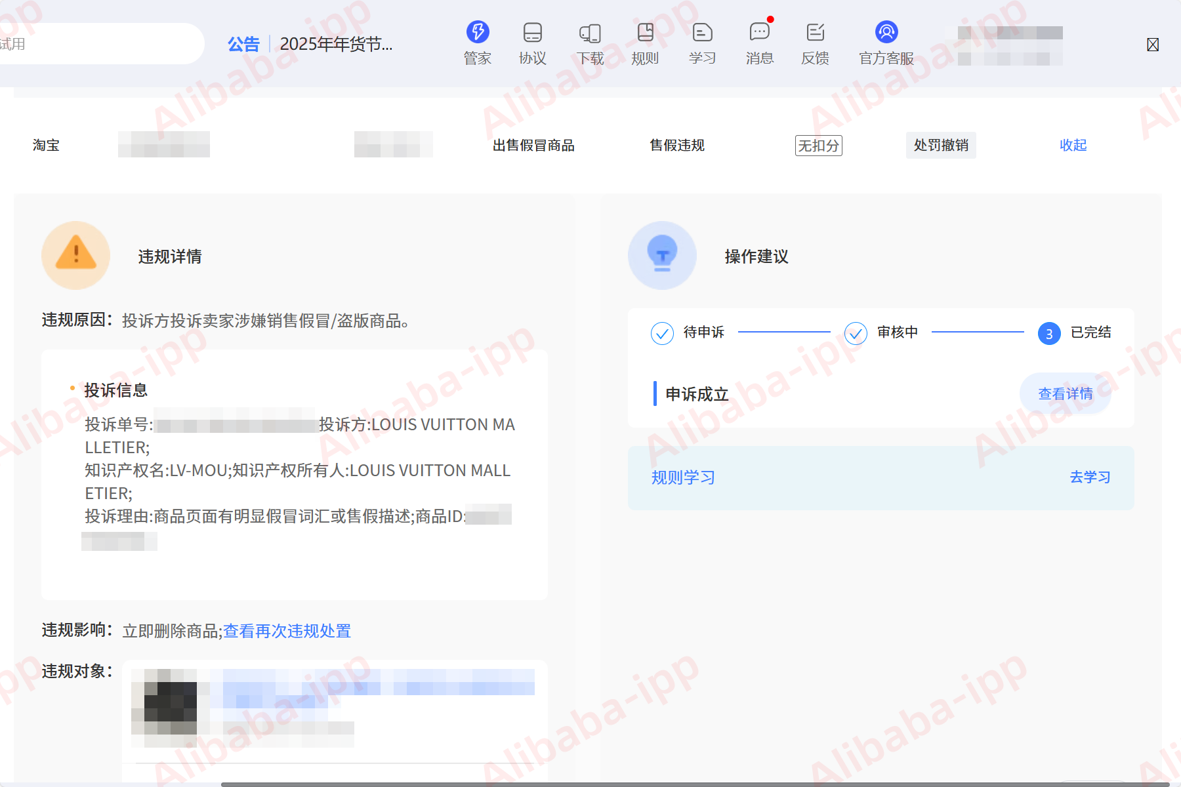The width and height of the screenshot is (1181, 787).
Task: Open 查看再次违规处置 link
Action: [287, 631]
